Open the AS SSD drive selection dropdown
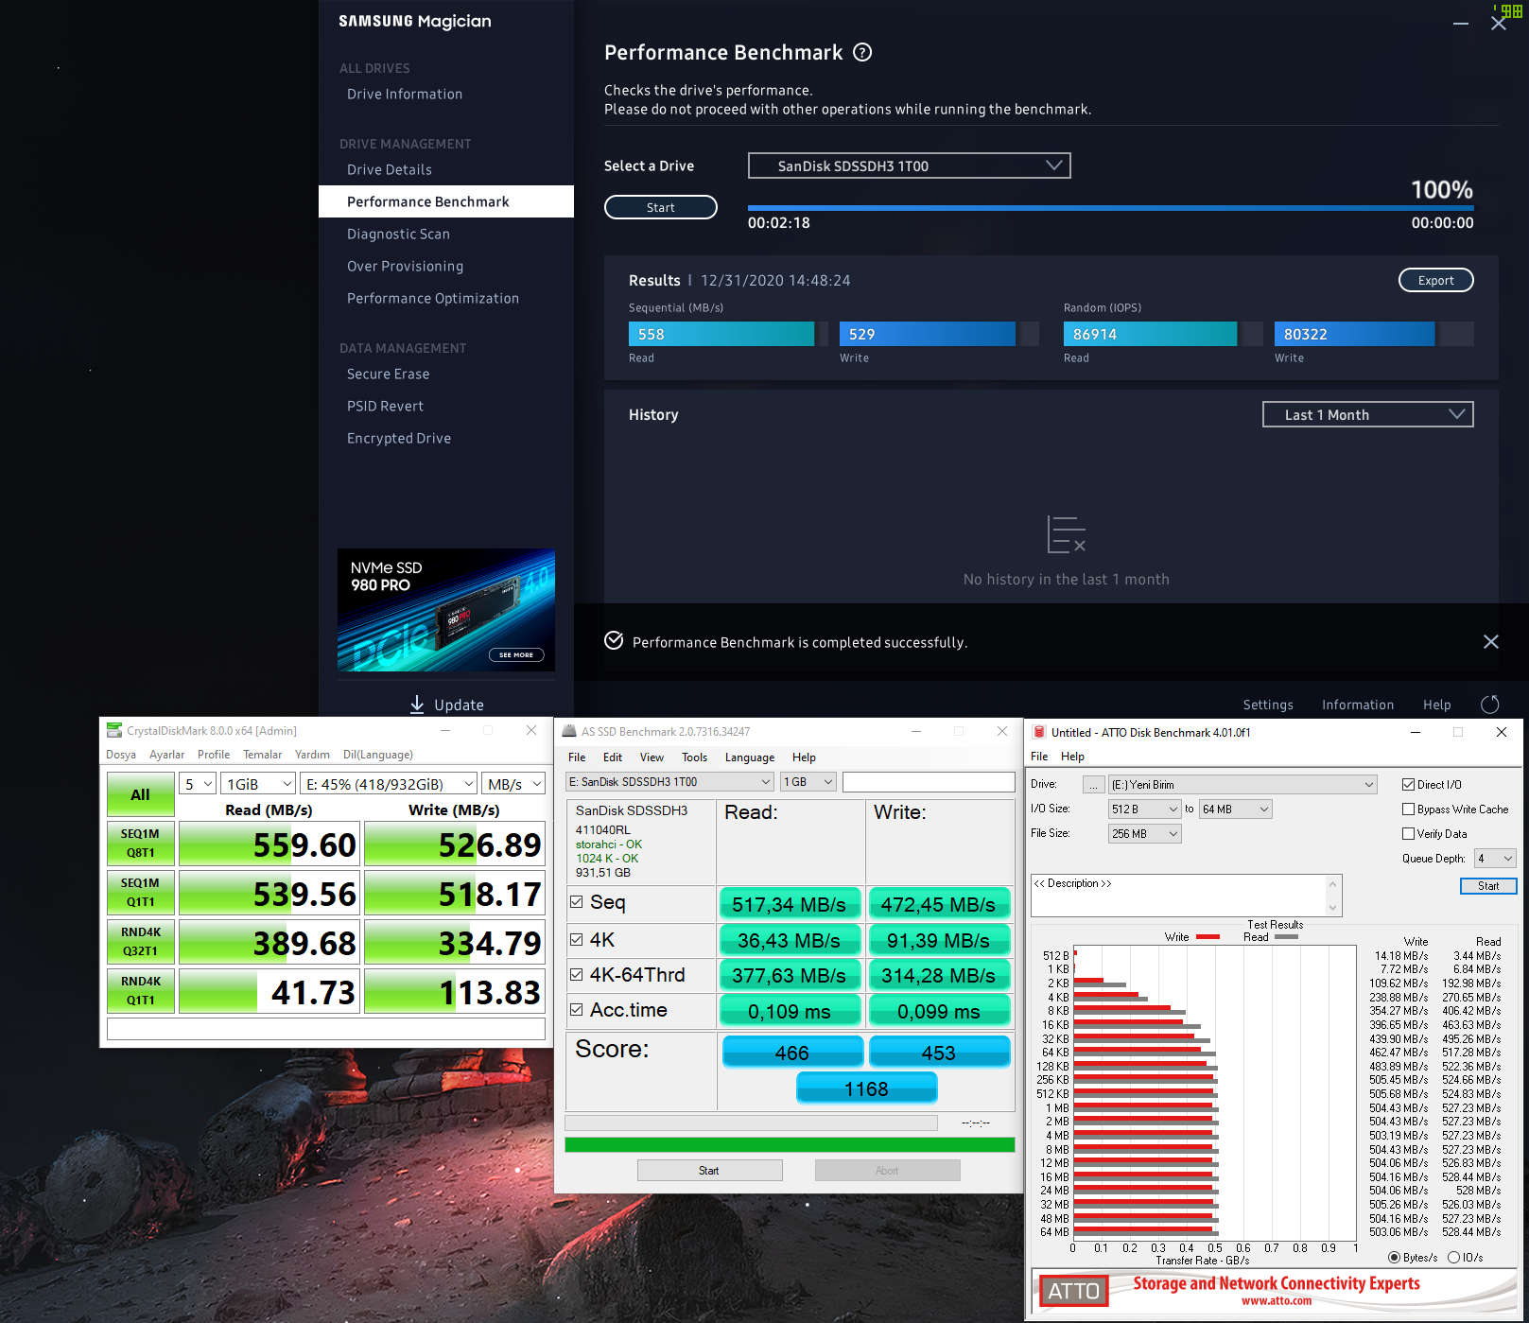 click(x=669, y=782)
